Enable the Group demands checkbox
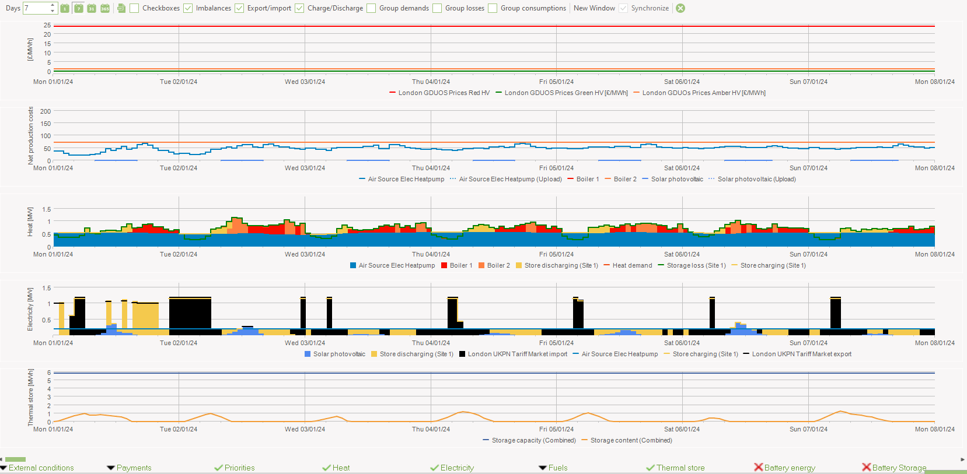 click(x=371, y=8)
